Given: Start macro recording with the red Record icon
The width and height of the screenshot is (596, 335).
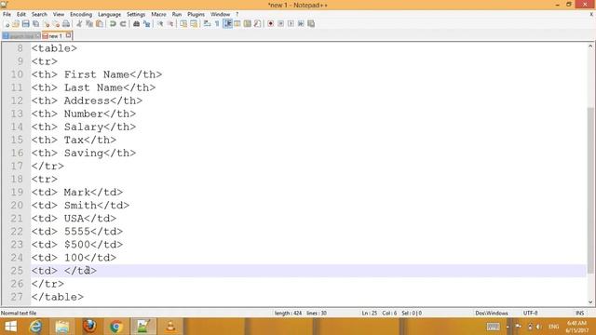Looking at the screenshot, I should pyautogui.click(x=271, y=23).
